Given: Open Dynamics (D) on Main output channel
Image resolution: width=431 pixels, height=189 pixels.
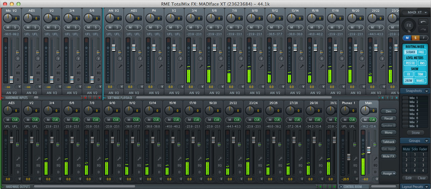Looking at the screenshot, I should [x=375, y=172].
